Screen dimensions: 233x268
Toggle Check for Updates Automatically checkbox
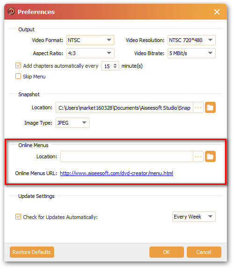click(x=18, y=217)
